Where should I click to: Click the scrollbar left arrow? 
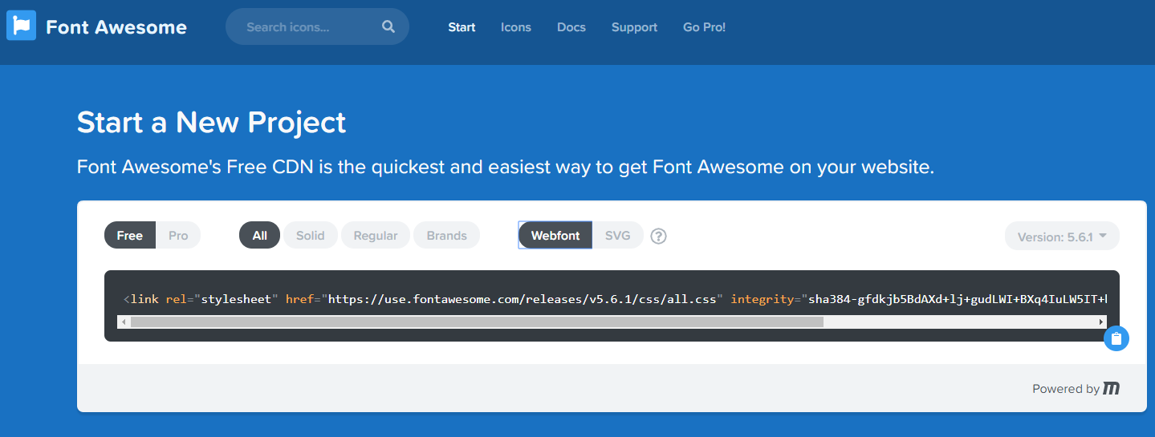123,322
